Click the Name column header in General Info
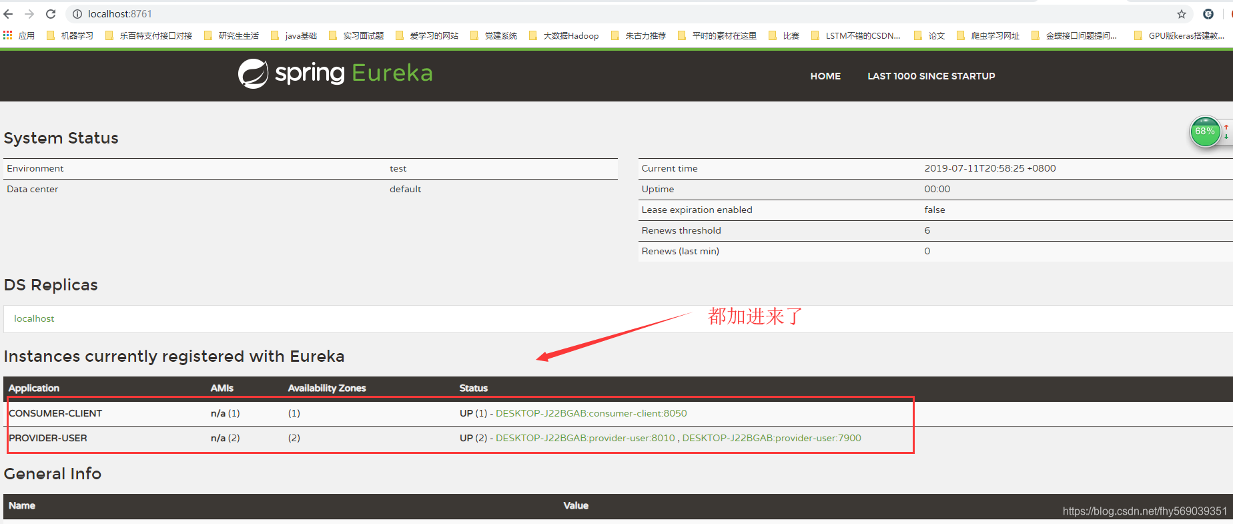The width and height of the screenshot is (1233, 524). [22, 505]
